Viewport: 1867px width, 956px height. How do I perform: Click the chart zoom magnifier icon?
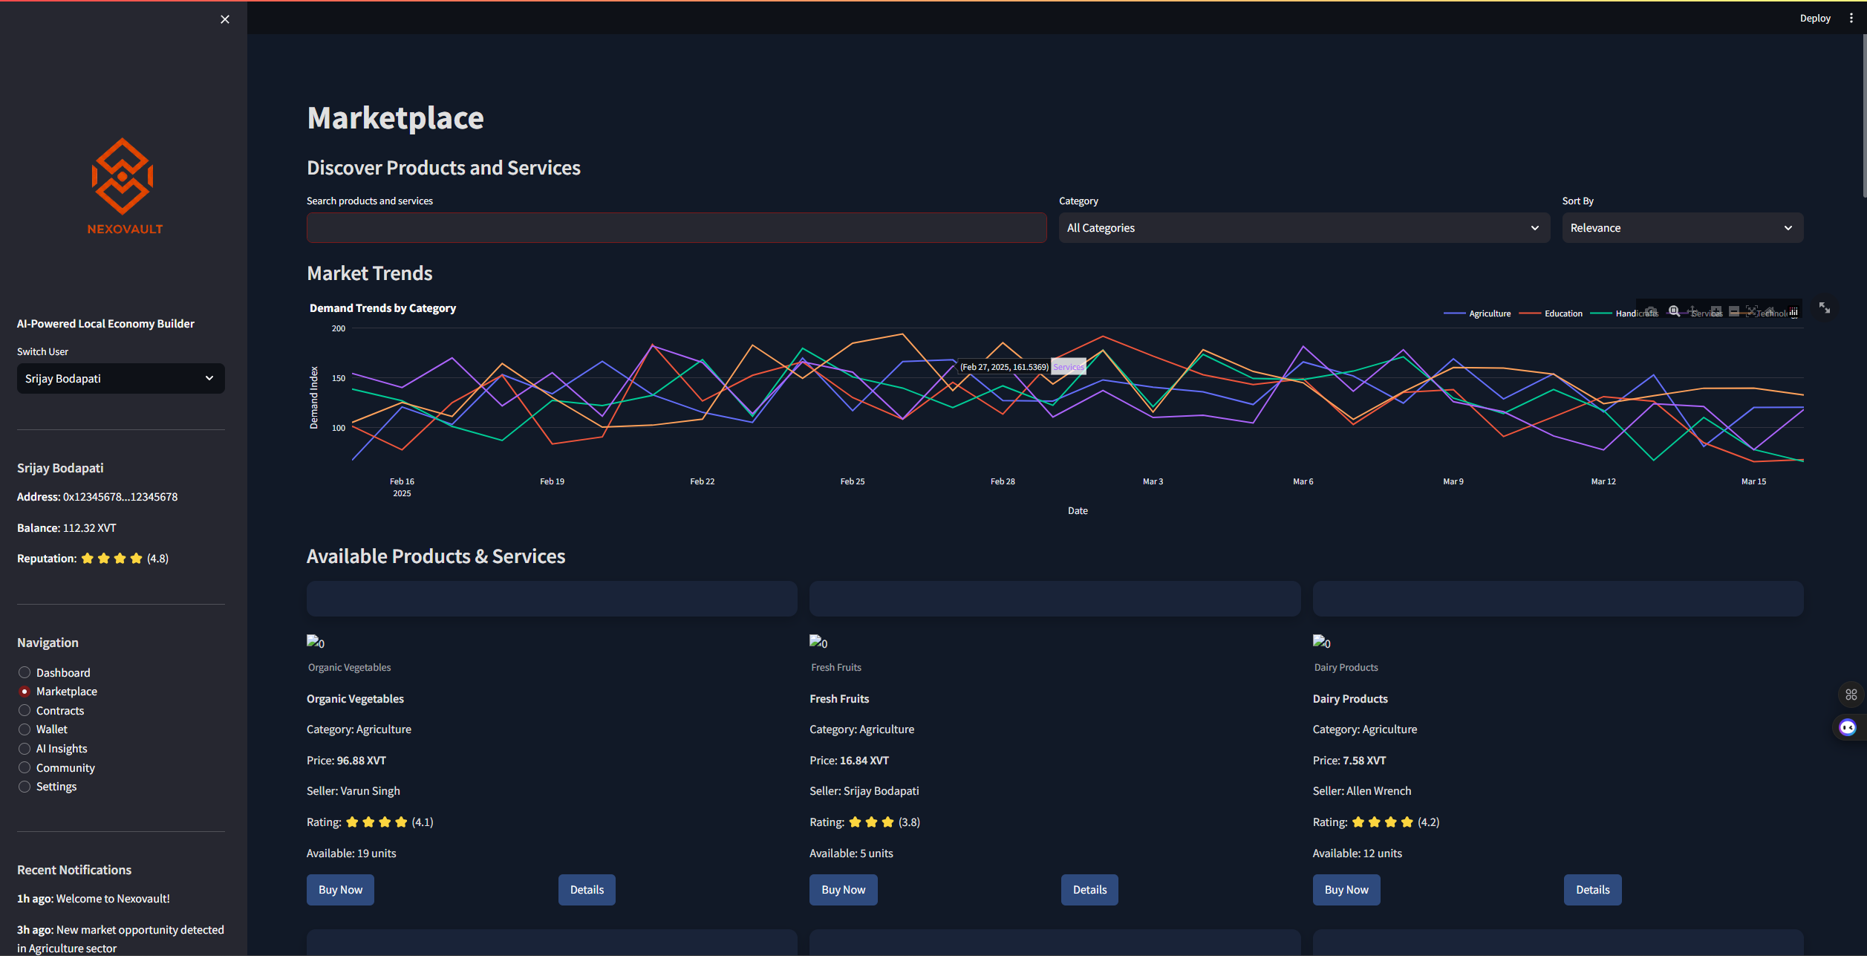[1674, 311]
